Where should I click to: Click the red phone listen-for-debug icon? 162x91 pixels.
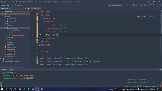134,5
